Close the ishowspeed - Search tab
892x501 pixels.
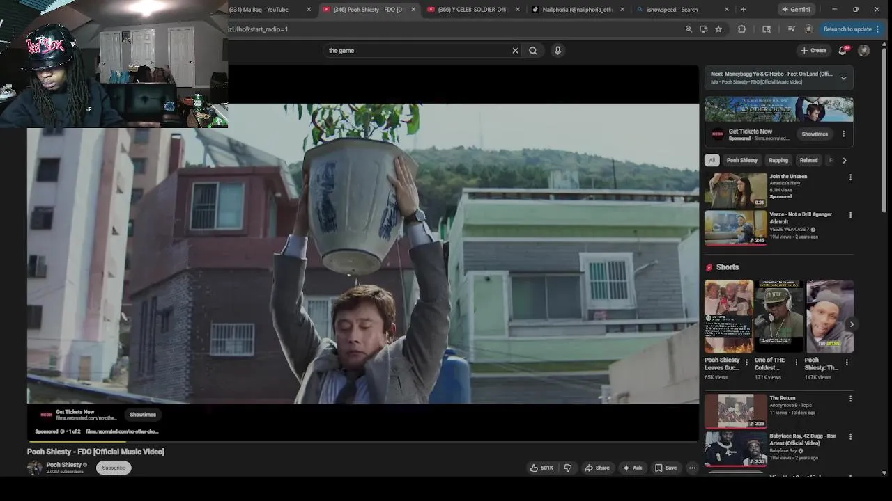pyautogui.click(x=727, y=10)
